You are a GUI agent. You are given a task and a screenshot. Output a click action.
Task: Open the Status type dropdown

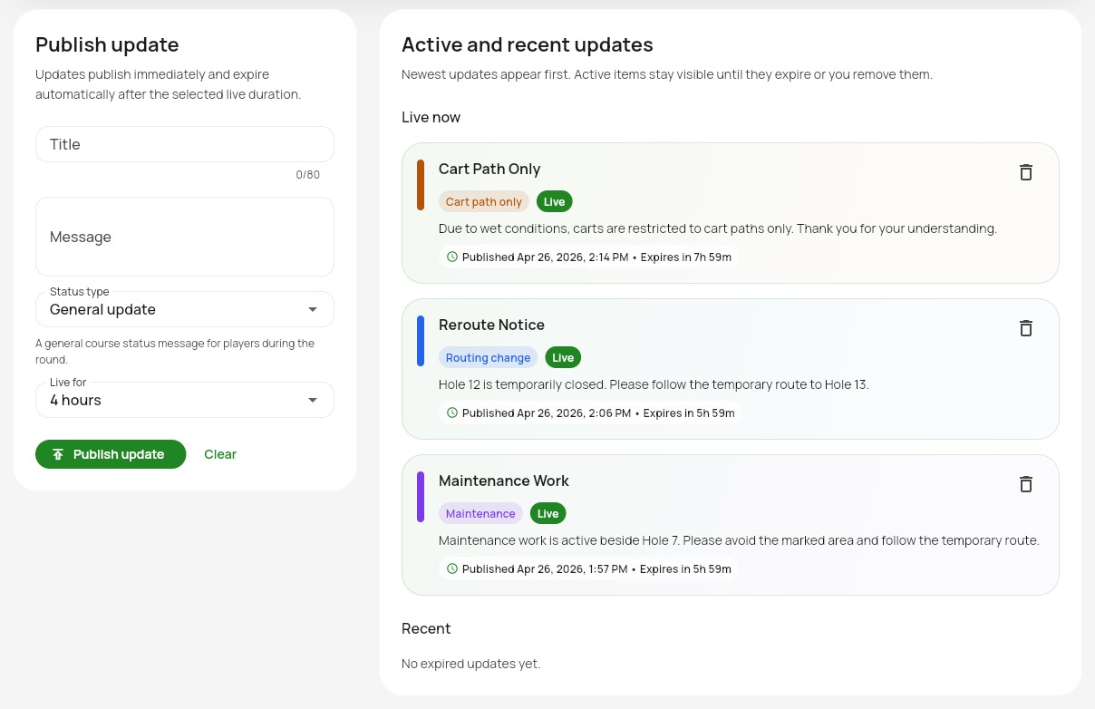[x=185, y=309]
